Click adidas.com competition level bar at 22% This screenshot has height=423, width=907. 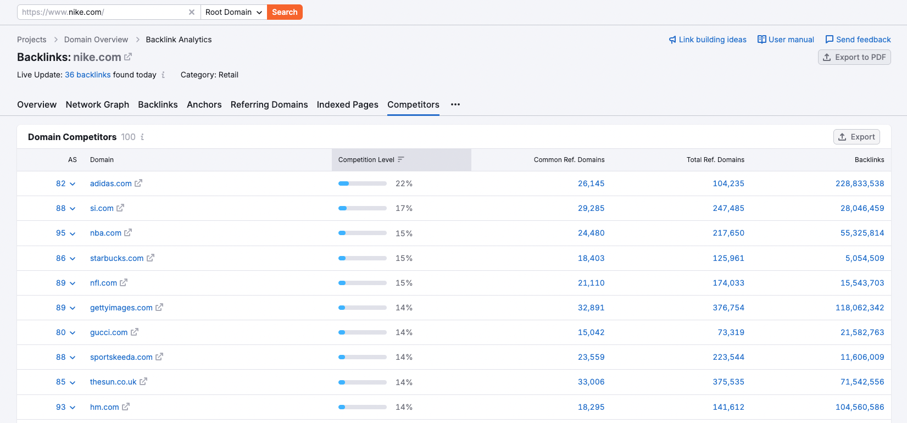[x=363, y=183]
